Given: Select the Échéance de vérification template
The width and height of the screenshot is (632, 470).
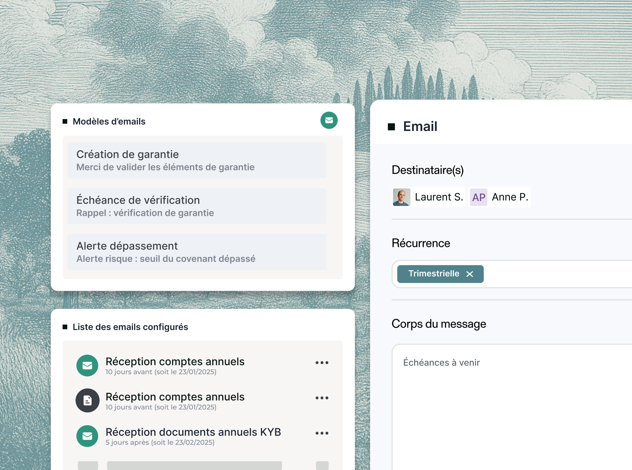Looking at the screenshot, I should pos(197,206).
